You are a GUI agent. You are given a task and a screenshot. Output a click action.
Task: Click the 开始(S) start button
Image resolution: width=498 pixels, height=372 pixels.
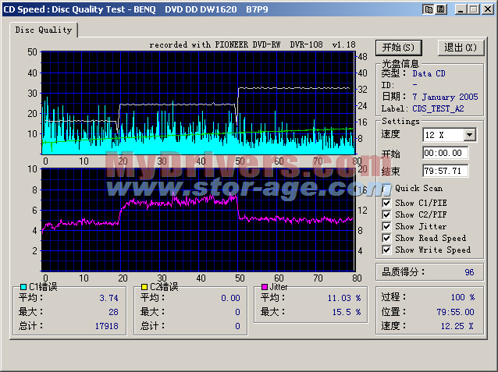click(x=399, y=48)
